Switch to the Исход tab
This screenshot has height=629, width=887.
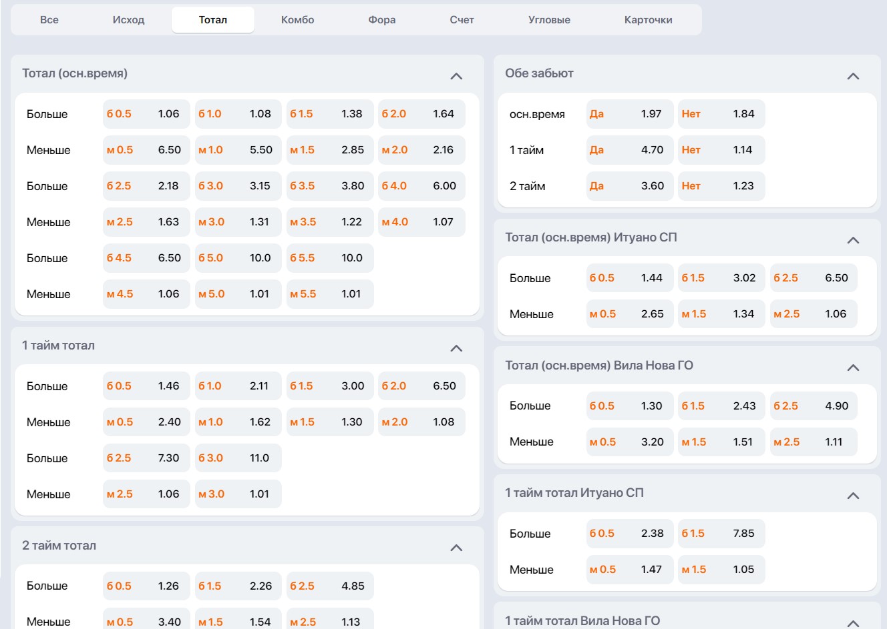tap(128, 20)
